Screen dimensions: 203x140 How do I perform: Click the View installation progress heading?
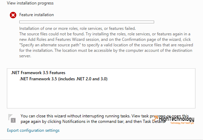coord(30,3)
